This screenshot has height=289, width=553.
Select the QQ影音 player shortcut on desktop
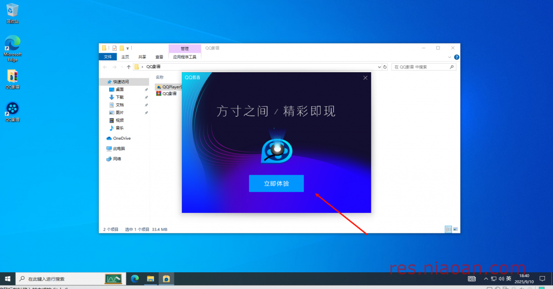pos(12,112)
